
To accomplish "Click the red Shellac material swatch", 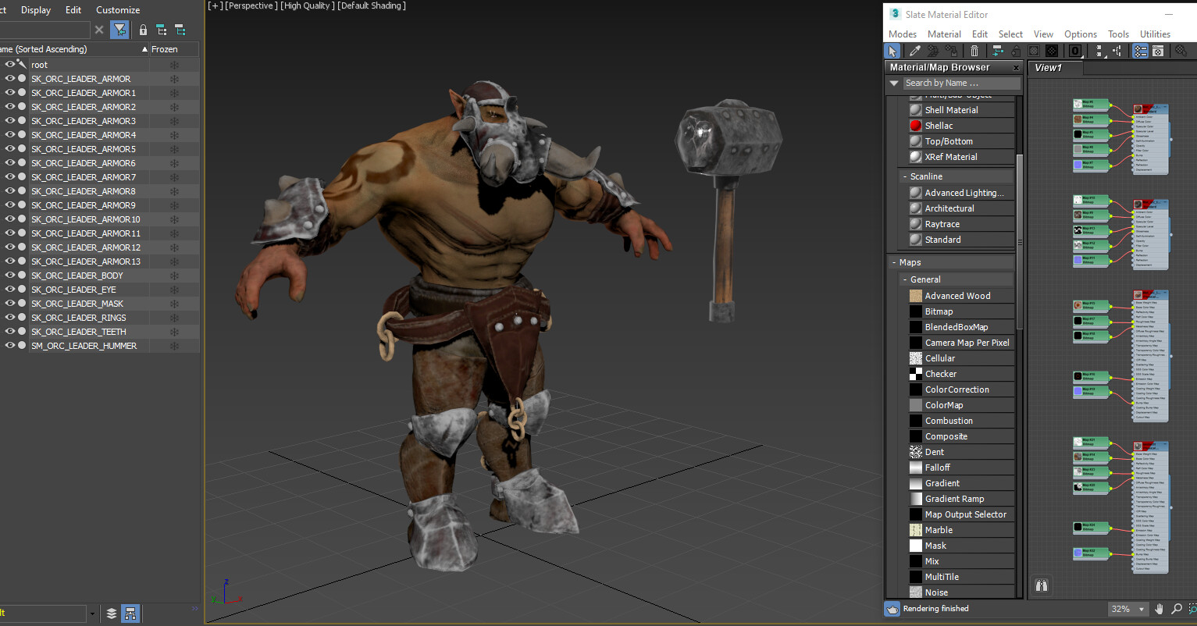I will pos(914,125).
